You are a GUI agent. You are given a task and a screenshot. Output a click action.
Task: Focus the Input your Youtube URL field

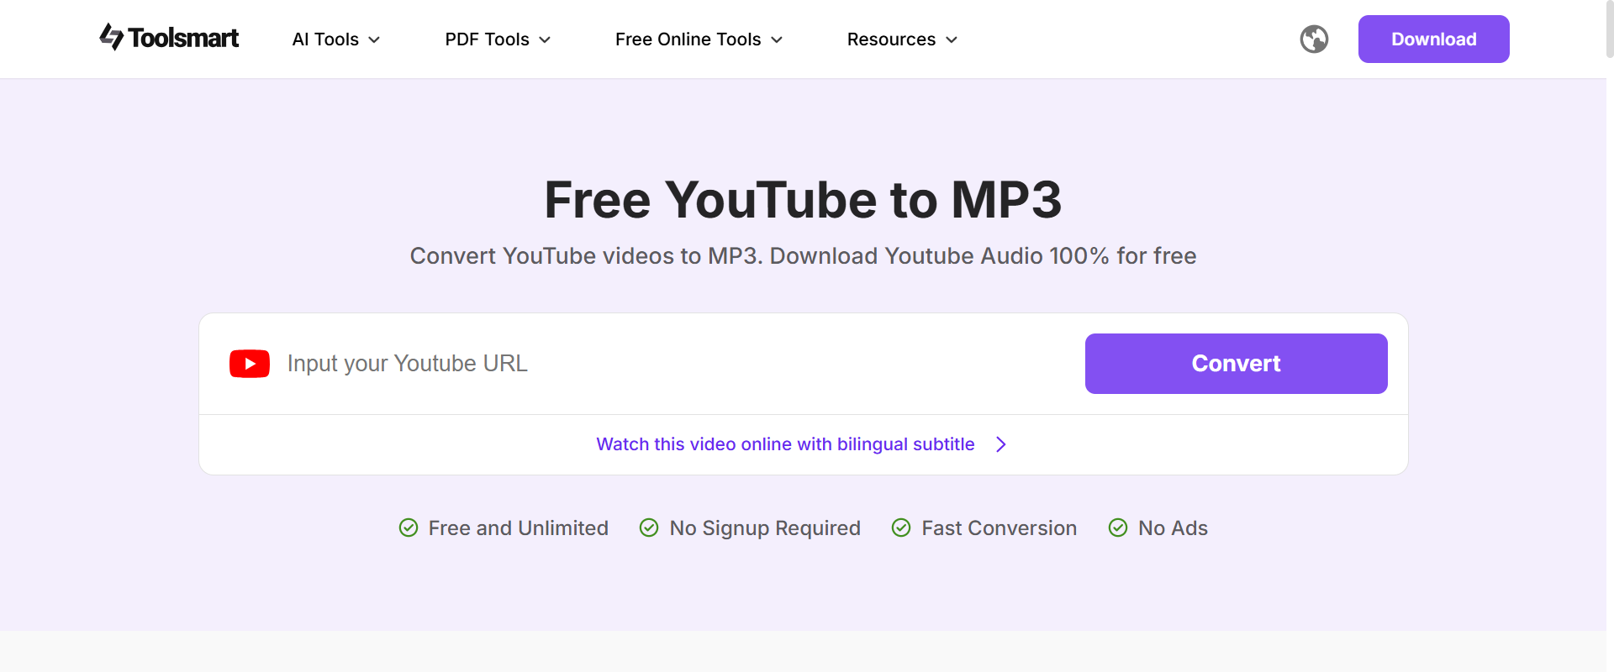[677, 364]
